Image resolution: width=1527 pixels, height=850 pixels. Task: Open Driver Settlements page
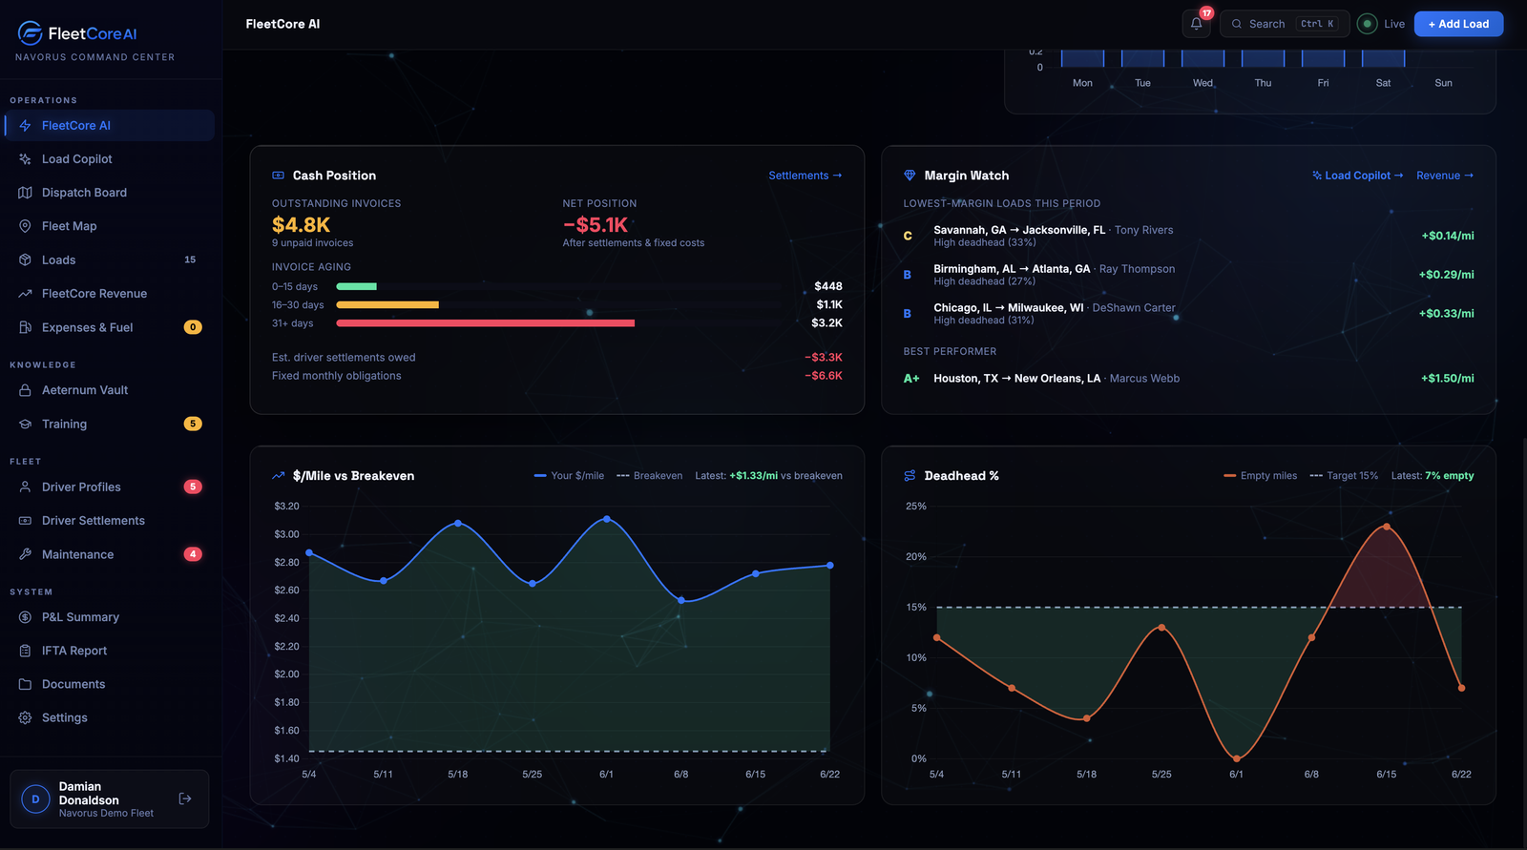point(109,521)
